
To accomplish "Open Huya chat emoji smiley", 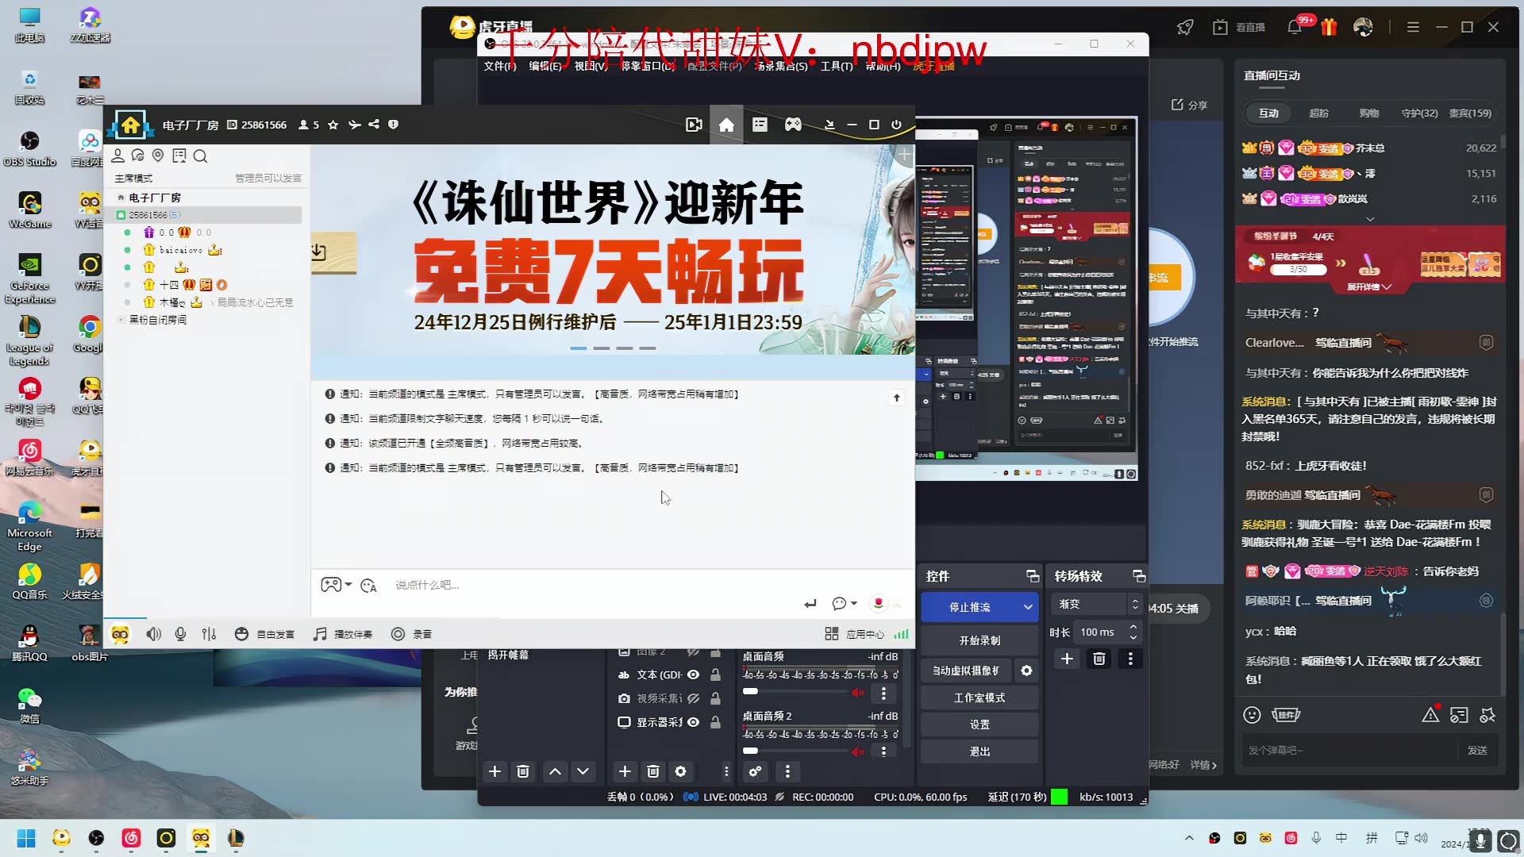I will click(1252, 715).
